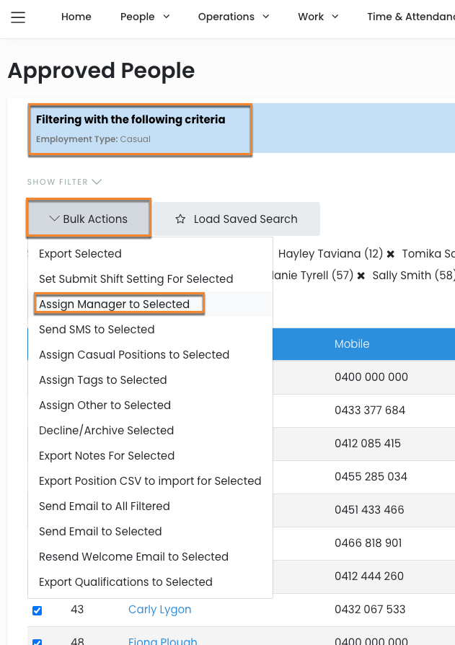Viewport: 455px width, 645px height.
Task: Open Carly Lygon's profile link
Action: tap(159, 610)
